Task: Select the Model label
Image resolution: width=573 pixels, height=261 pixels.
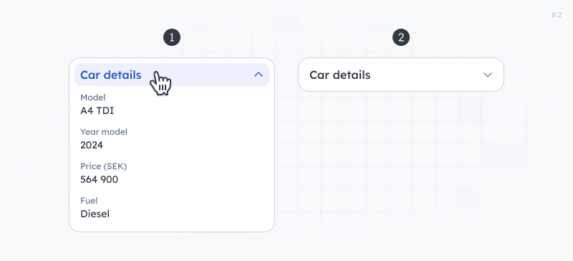Action: click(x=93, y=98)
